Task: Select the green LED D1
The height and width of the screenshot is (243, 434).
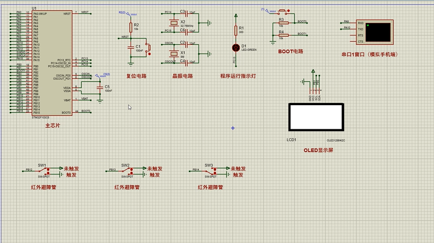Action: [236, 47]
